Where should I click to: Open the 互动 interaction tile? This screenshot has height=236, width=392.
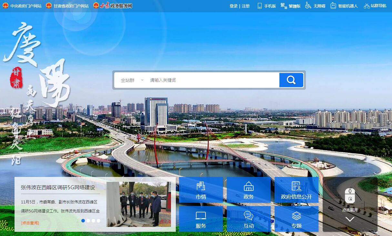248,219
